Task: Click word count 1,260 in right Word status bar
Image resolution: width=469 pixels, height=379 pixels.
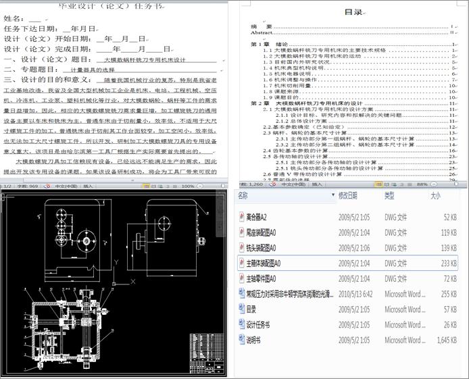Action: [251, 184]
